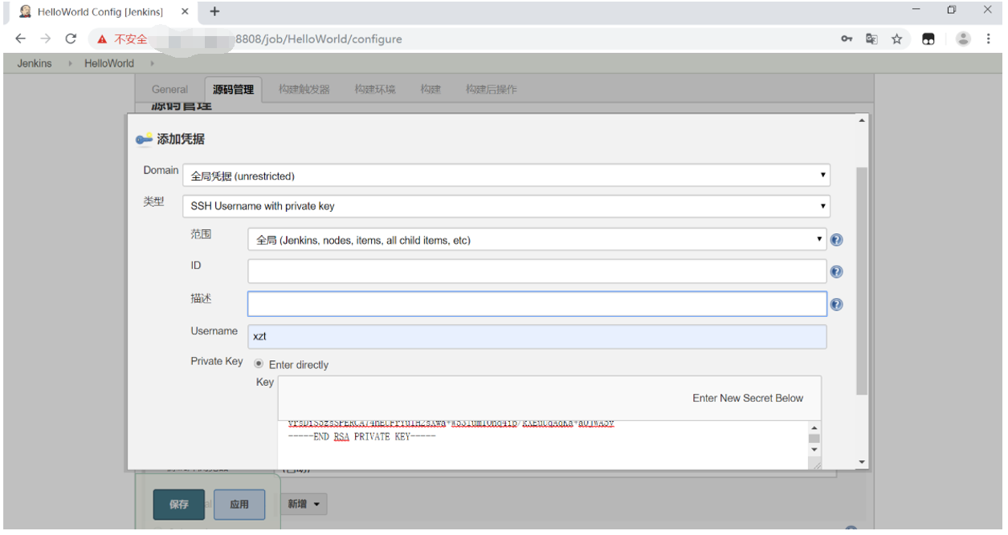Open the saved passwords key icon
This screenshot has height=535, width=1008.
847,39
